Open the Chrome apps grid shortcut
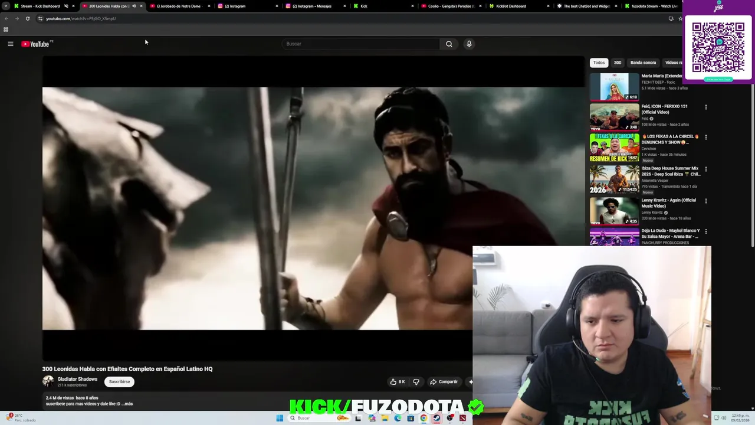 (6, 30)
